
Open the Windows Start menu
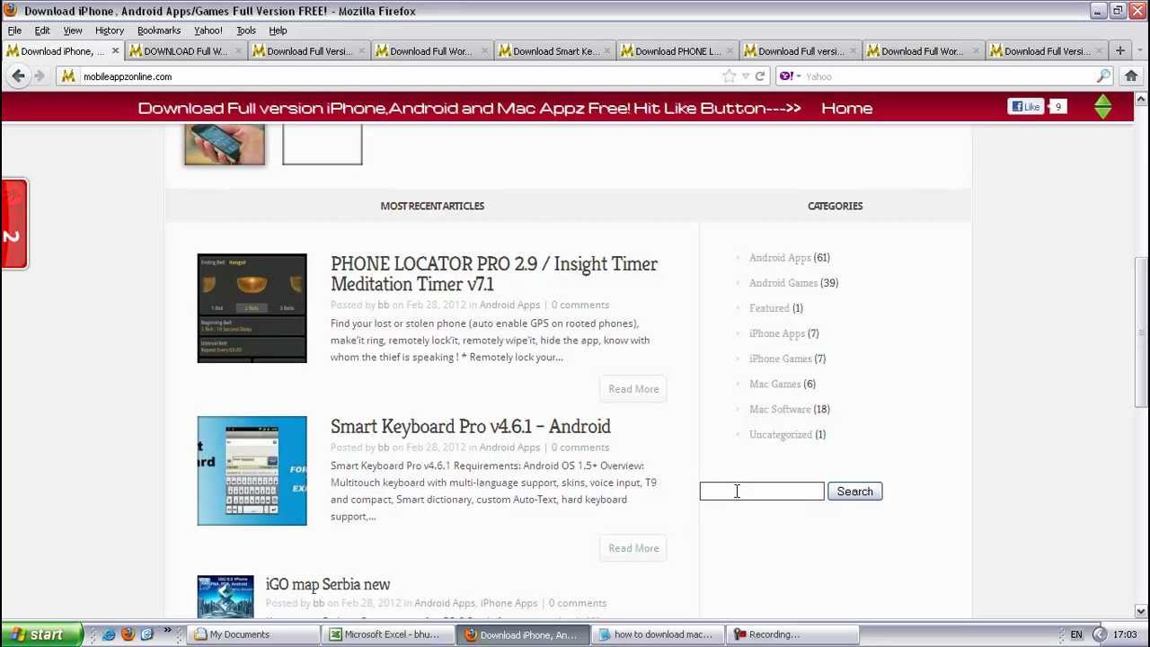pyautogui.click(x=41, y=634)
